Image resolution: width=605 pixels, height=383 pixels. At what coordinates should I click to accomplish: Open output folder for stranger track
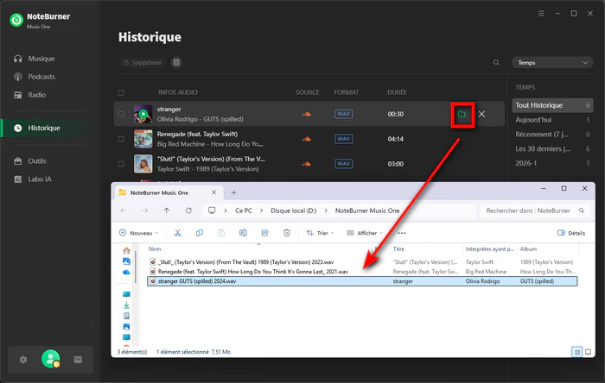462,114
